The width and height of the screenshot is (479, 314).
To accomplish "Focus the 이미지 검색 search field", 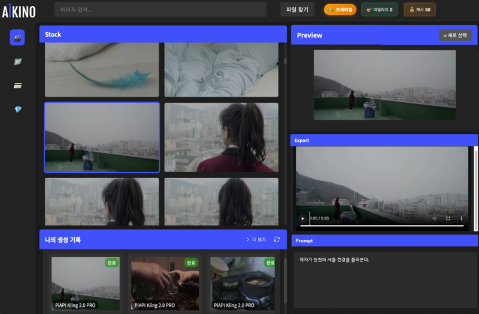I will click(160, 10).
